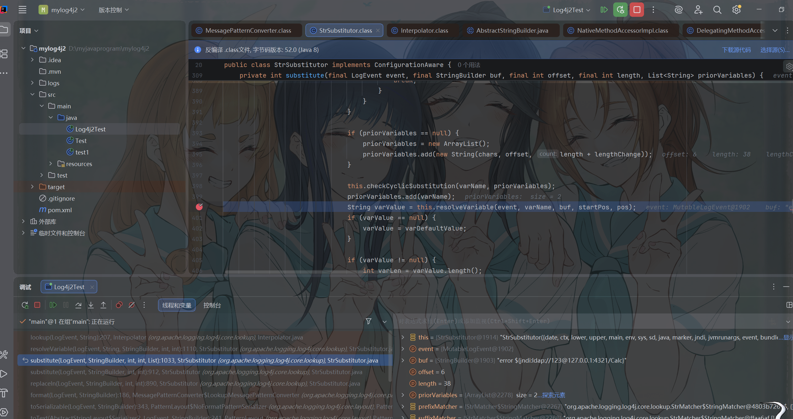Click the AI assistant spiral icon

pyautogui.click(x=678, y=10)
